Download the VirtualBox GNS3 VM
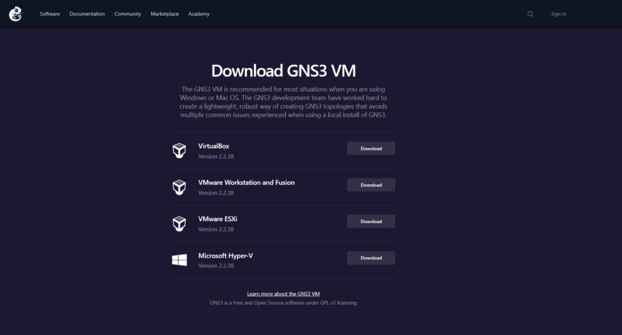This screenshot has height=335, width=622. tap(371, 148)
